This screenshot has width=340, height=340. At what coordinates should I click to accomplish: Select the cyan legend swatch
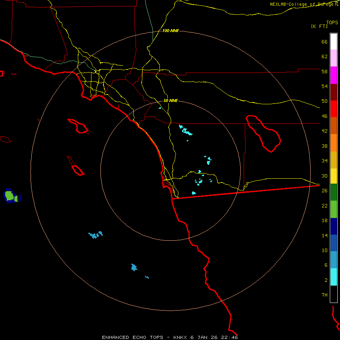334,277
